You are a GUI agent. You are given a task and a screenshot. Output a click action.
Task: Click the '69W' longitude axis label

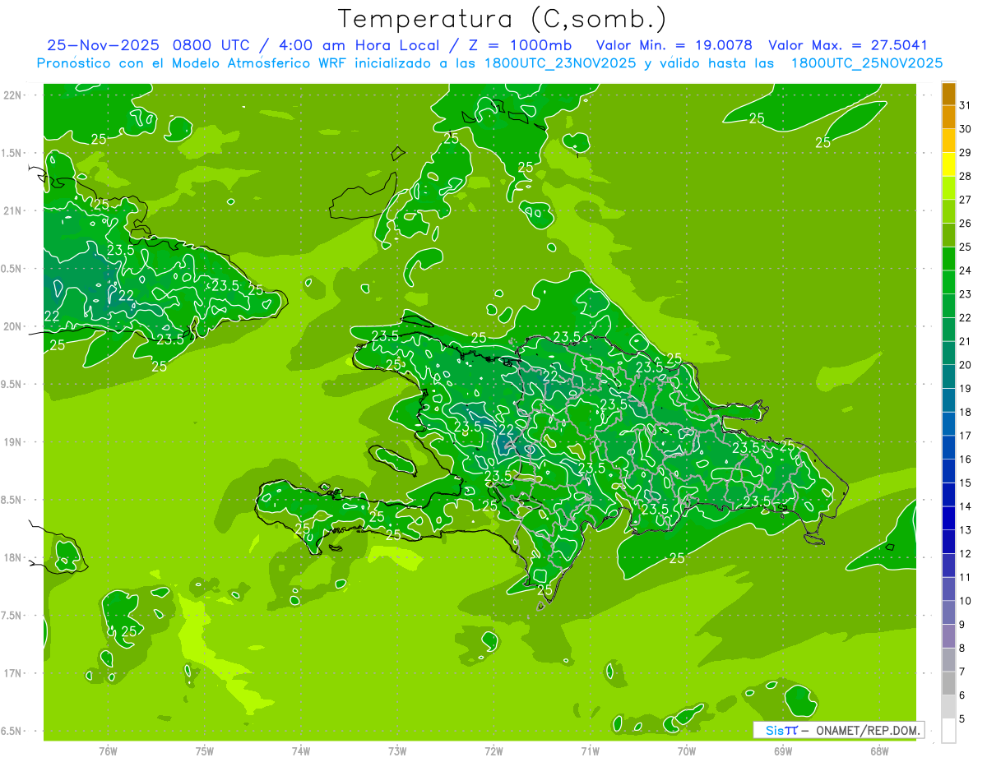pyautogui.click(x=782, y=750)
